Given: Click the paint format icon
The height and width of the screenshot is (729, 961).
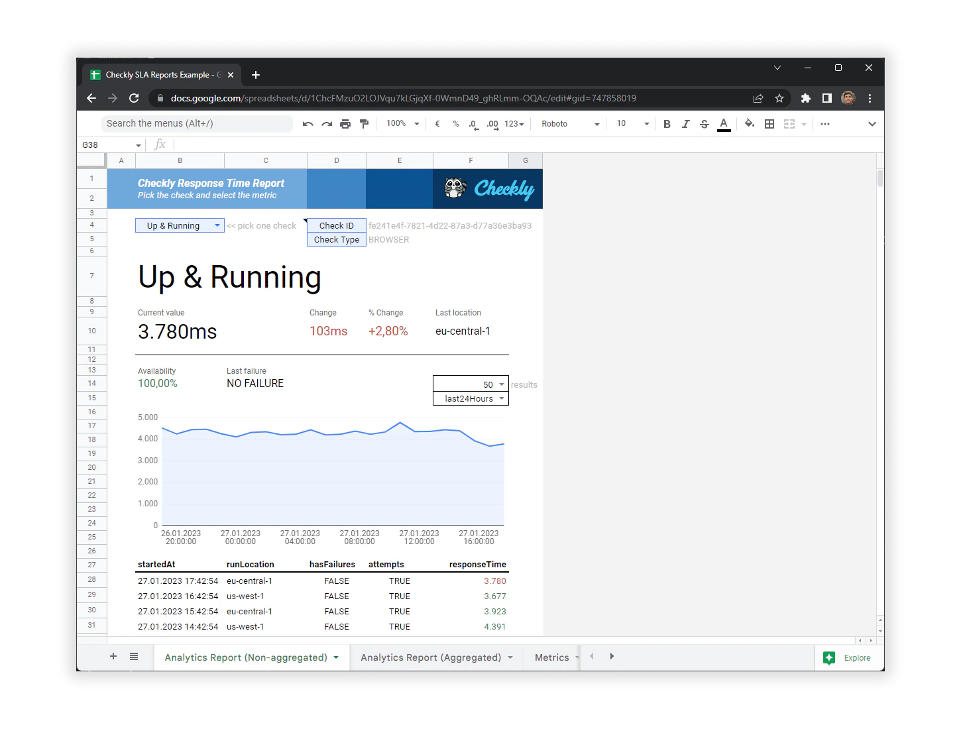Looking at the screenshot, I should coord(364,123).
